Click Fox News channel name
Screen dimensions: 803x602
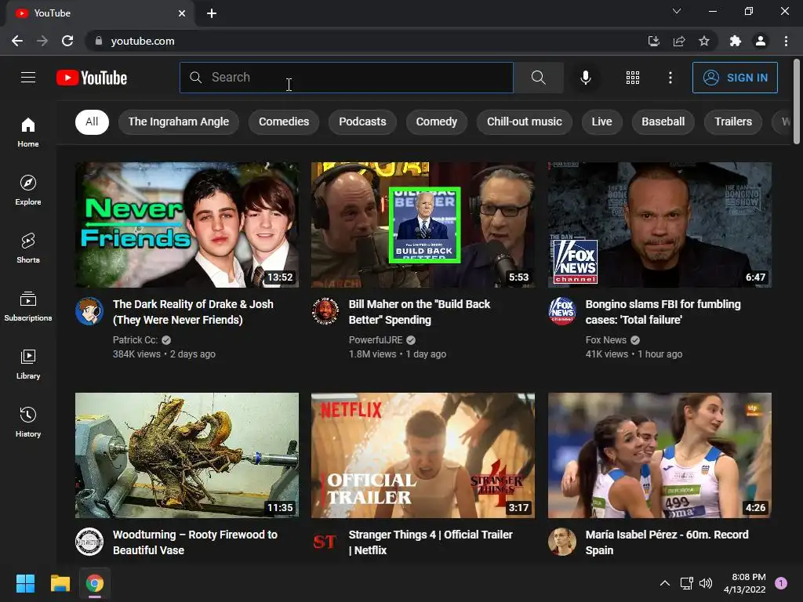click(606, 340)
